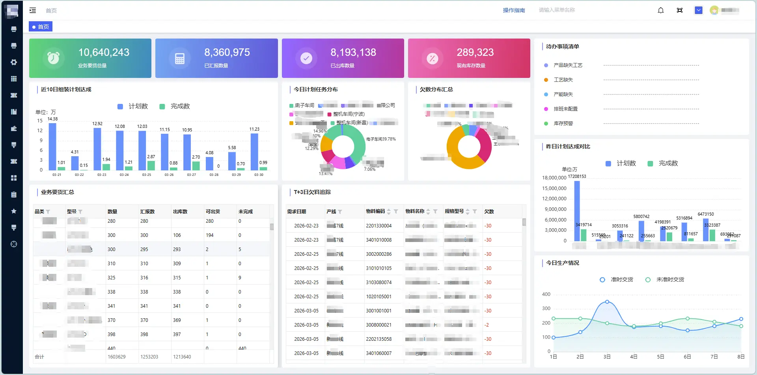
Task: Click the notification bell icon
Action: click(661, 10)
